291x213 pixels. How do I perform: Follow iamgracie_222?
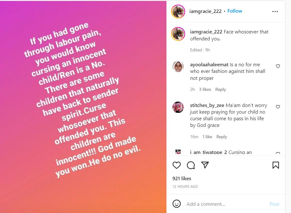[235, 11]
